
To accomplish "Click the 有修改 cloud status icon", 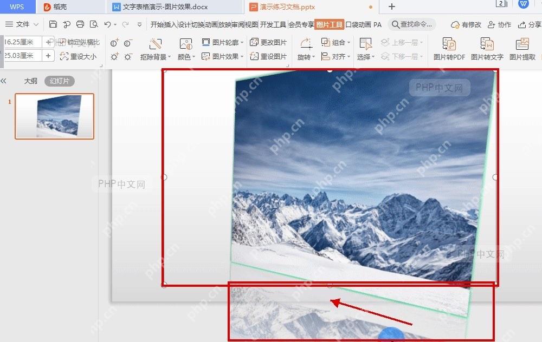I will (455, 25).
